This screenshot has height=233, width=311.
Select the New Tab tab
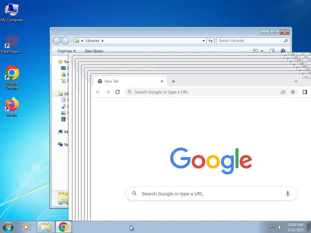[130, 81]
